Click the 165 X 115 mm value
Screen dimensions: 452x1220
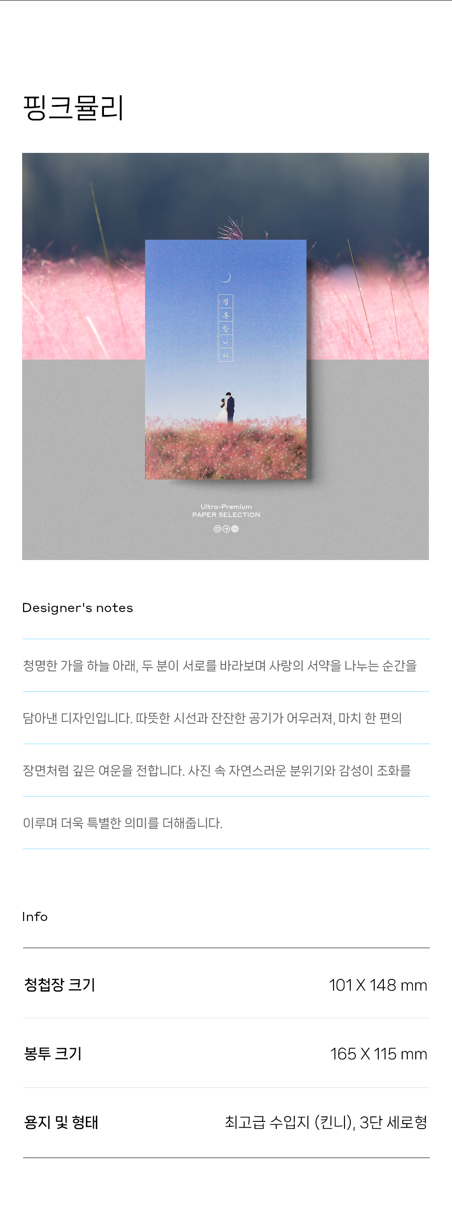coord(379,1054)
